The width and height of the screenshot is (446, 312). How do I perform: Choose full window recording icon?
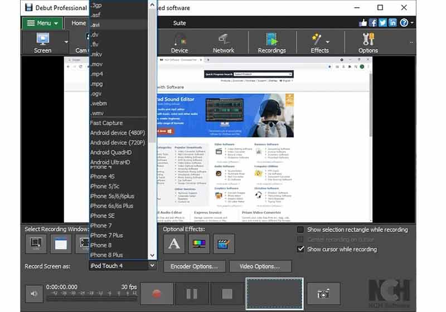click(61, 244)
